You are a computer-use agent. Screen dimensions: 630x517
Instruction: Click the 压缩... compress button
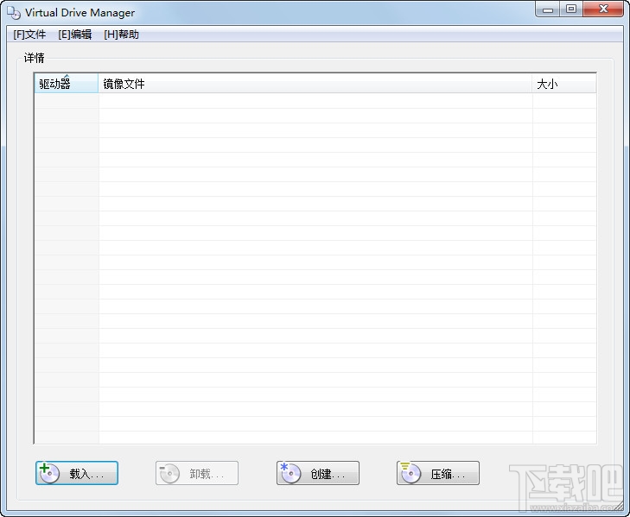tap(438, 473)
